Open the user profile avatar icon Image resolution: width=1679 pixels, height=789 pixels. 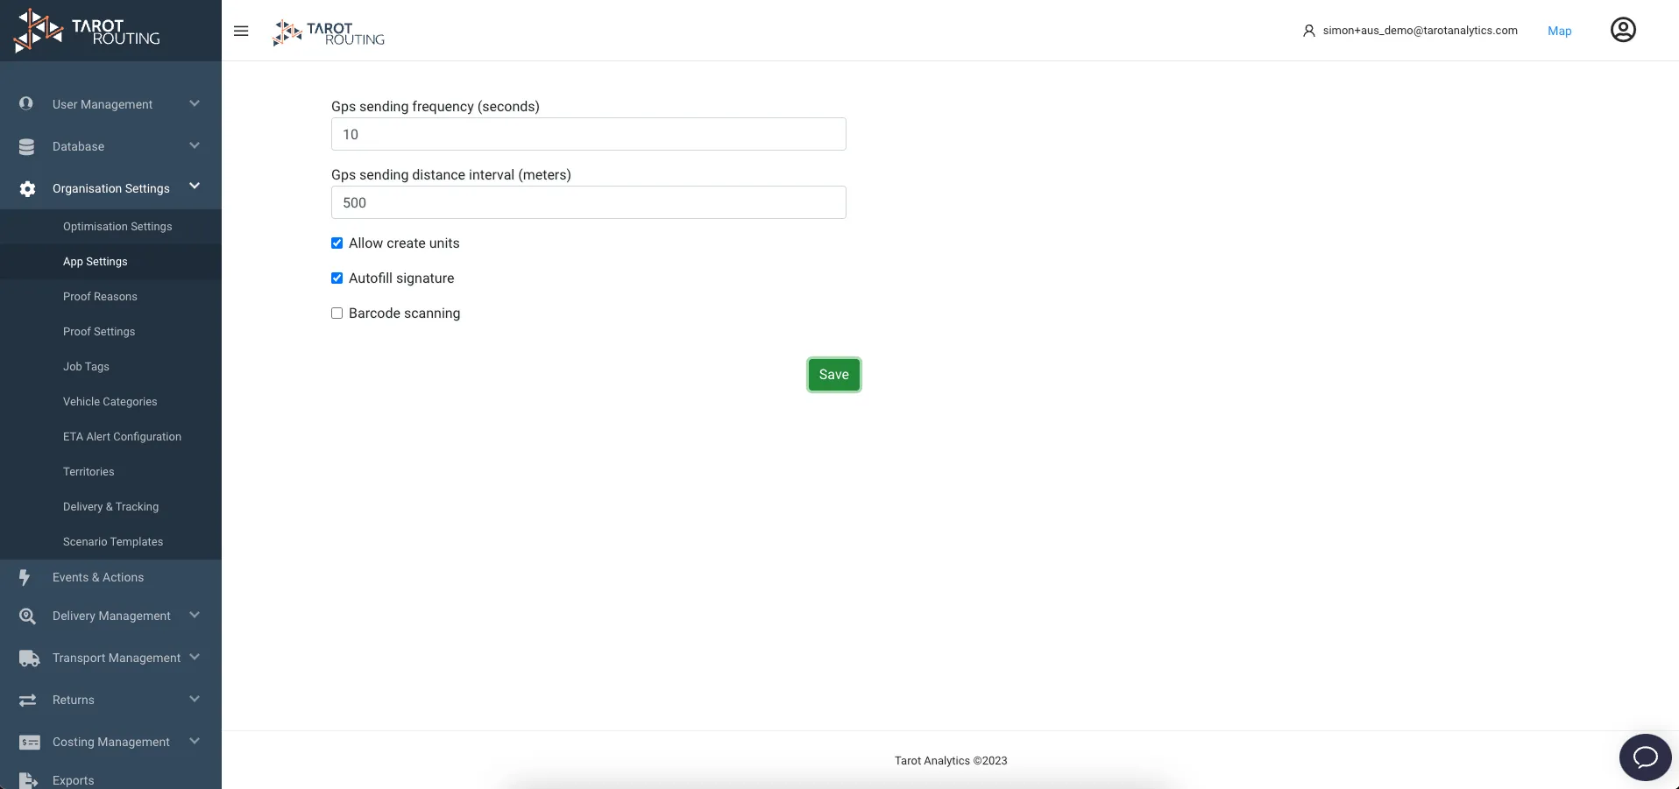1623,30
